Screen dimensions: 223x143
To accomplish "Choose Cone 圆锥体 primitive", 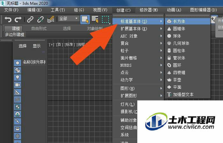I will [188, 29].
